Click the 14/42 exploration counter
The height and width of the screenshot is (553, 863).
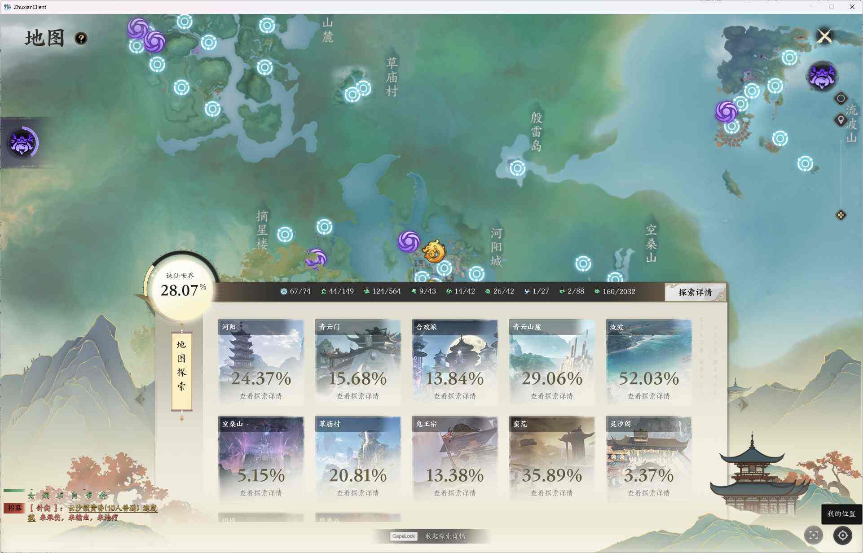click(x=460, y=291)
